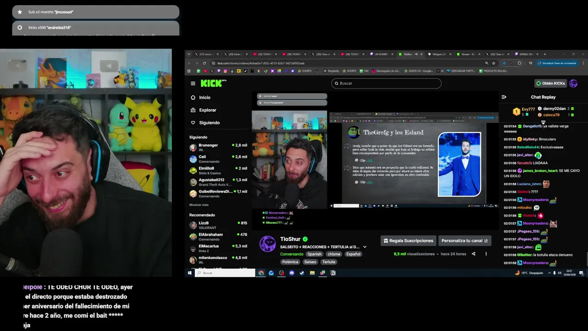
Task: Click the browser address bar URL
Action: 260,63
